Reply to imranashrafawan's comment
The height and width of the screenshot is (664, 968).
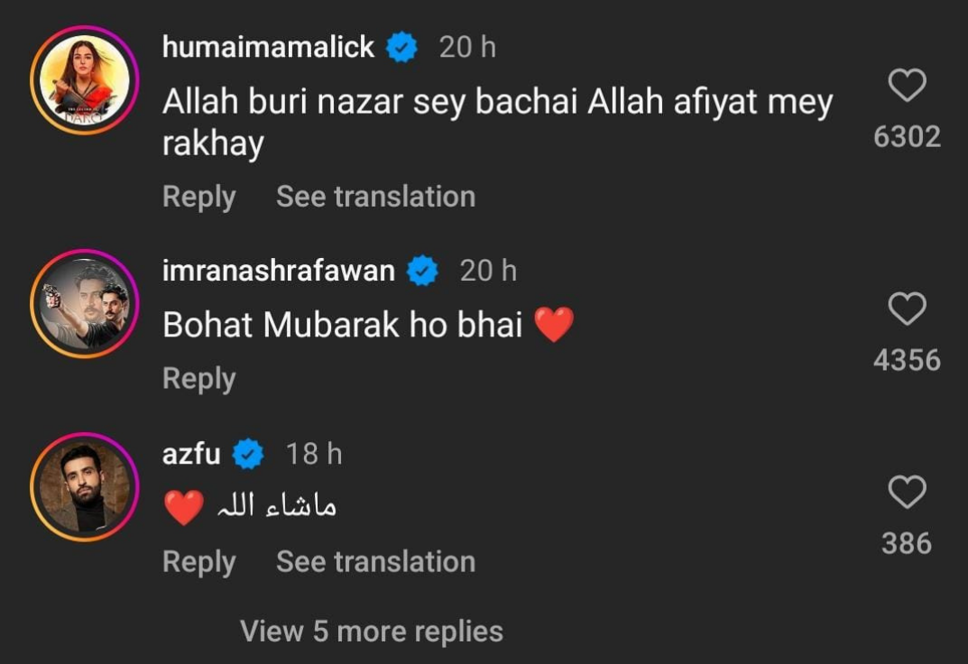pos(198,379)
